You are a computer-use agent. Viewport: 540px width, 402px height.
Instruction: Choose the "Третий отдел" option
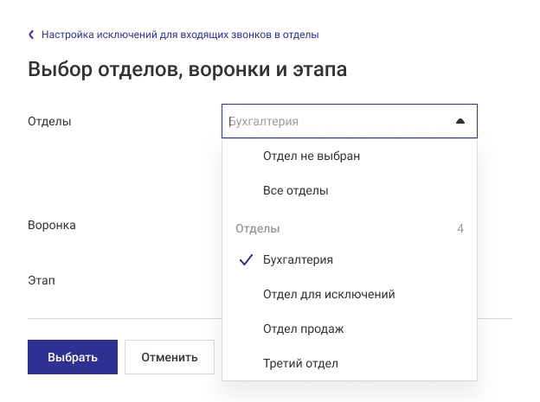(300, 363)
